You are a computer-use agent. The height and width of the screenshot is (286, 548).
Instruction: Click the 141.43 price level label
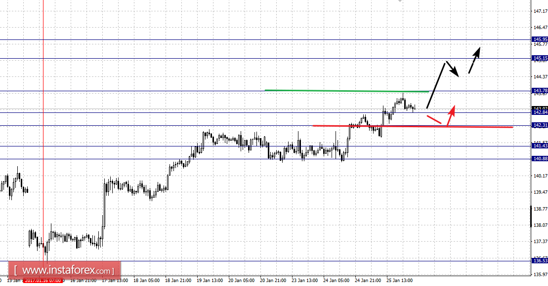pyautogui.click(x=540, y=146)
